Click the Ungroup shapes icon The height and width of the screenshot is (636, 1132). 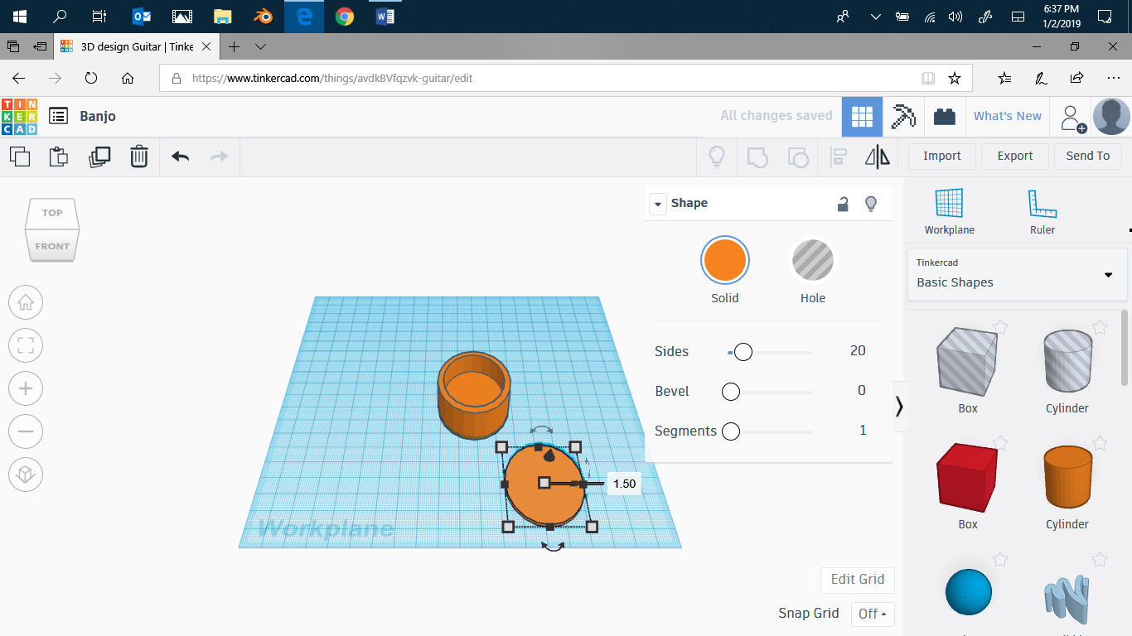point(797,156)
